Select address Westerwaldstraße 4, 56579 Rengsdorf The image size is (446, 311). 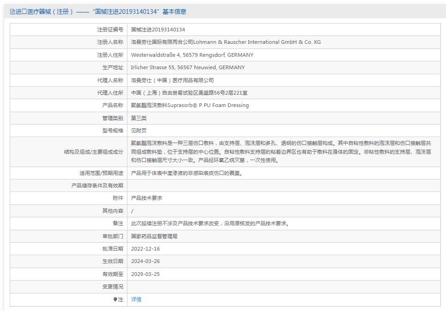[x=192, y=55]
